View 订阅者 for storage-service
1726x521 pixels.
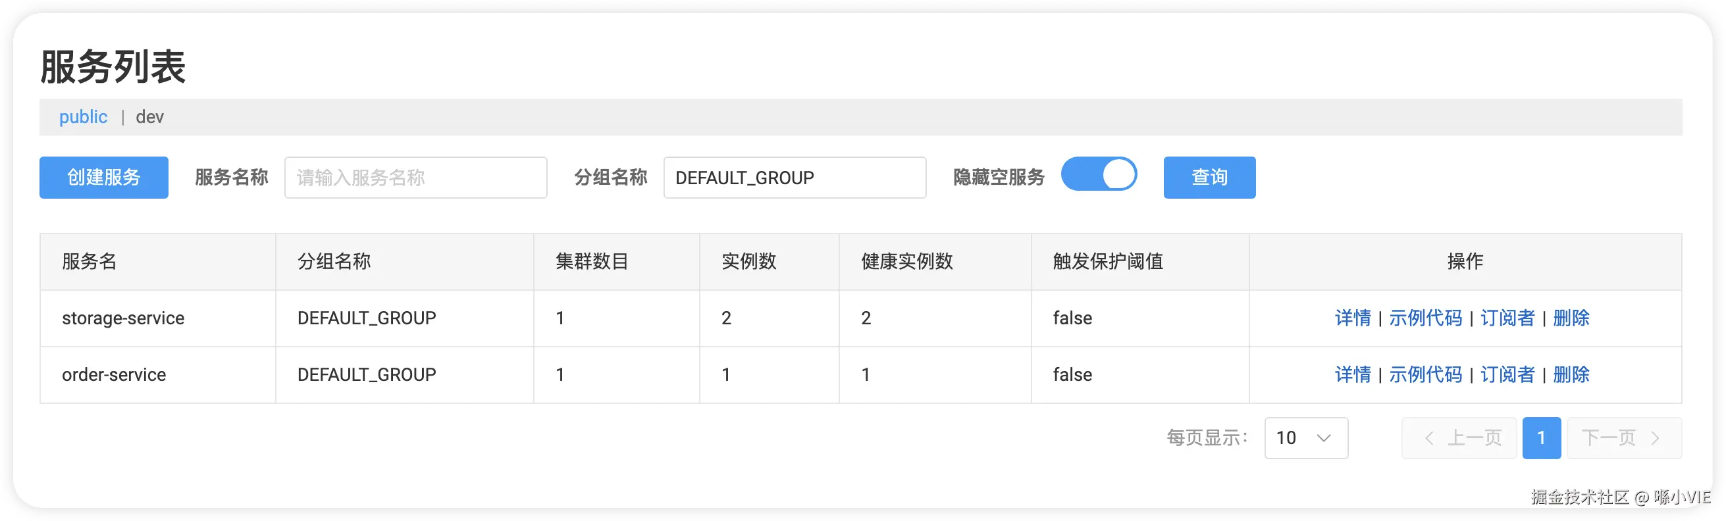1507,318
